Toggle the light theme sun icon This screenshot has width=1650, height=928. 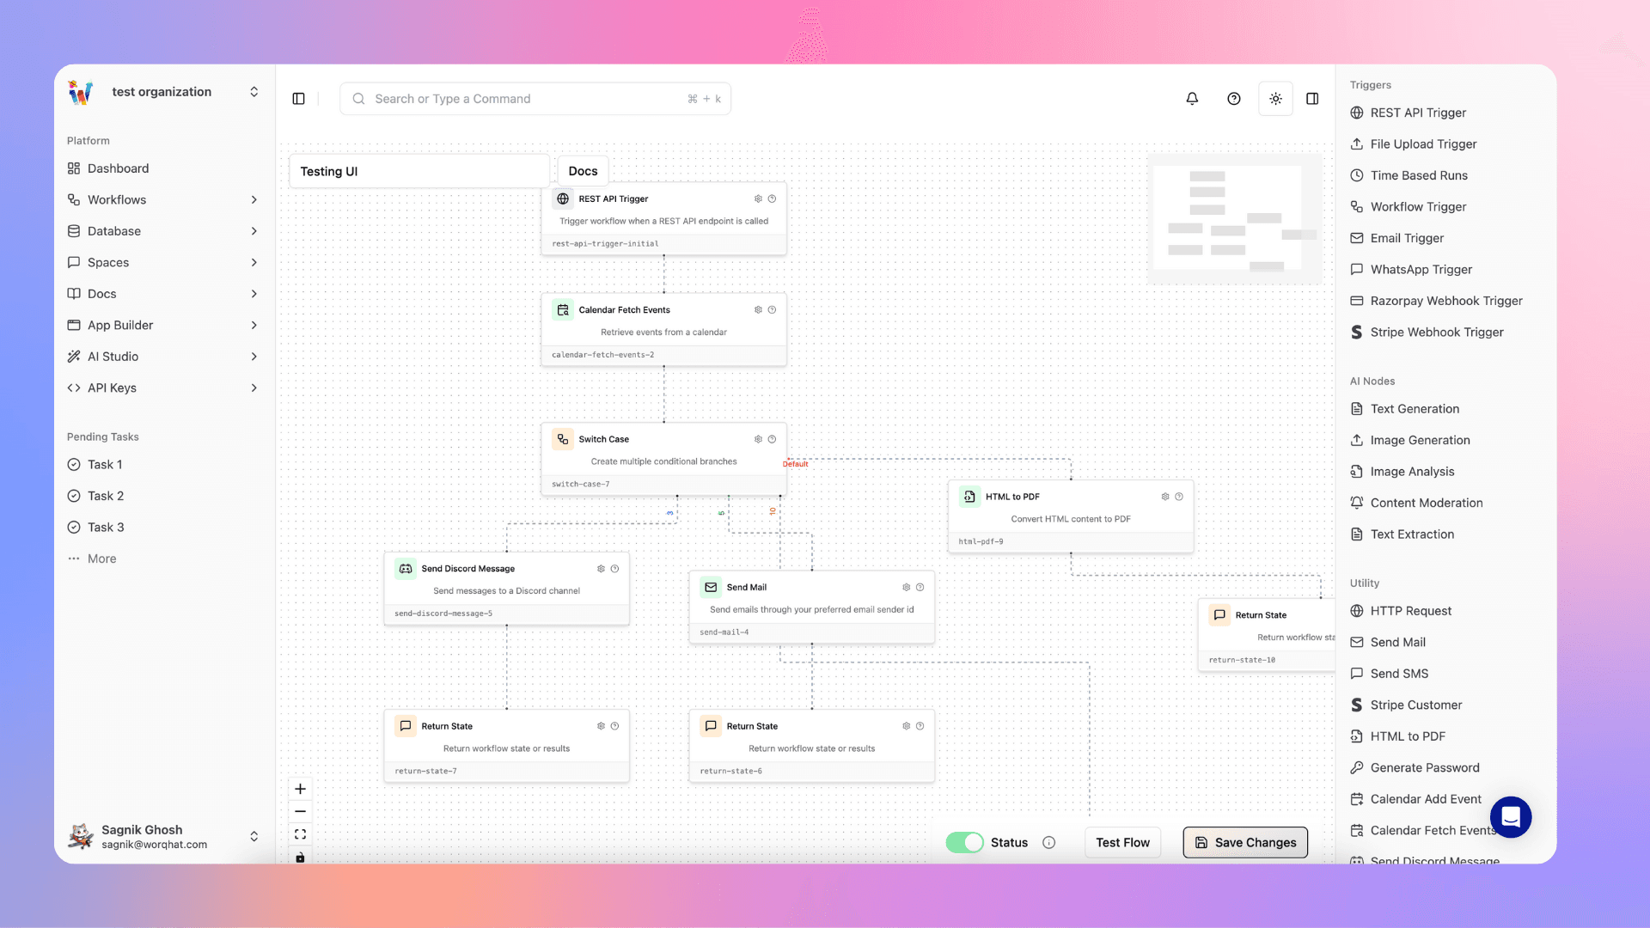tap(1275, 99)
